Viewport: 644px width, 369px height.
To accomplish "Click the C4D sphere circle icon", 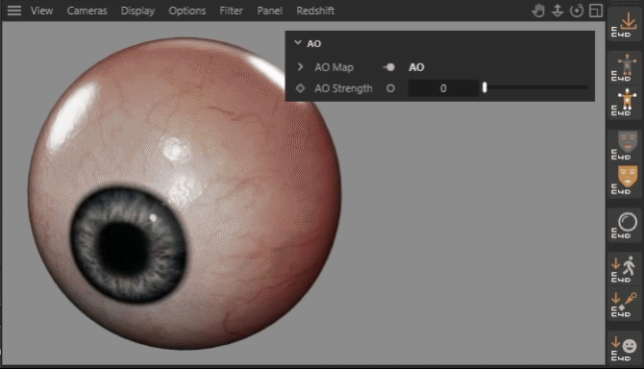I will [625, 225].
